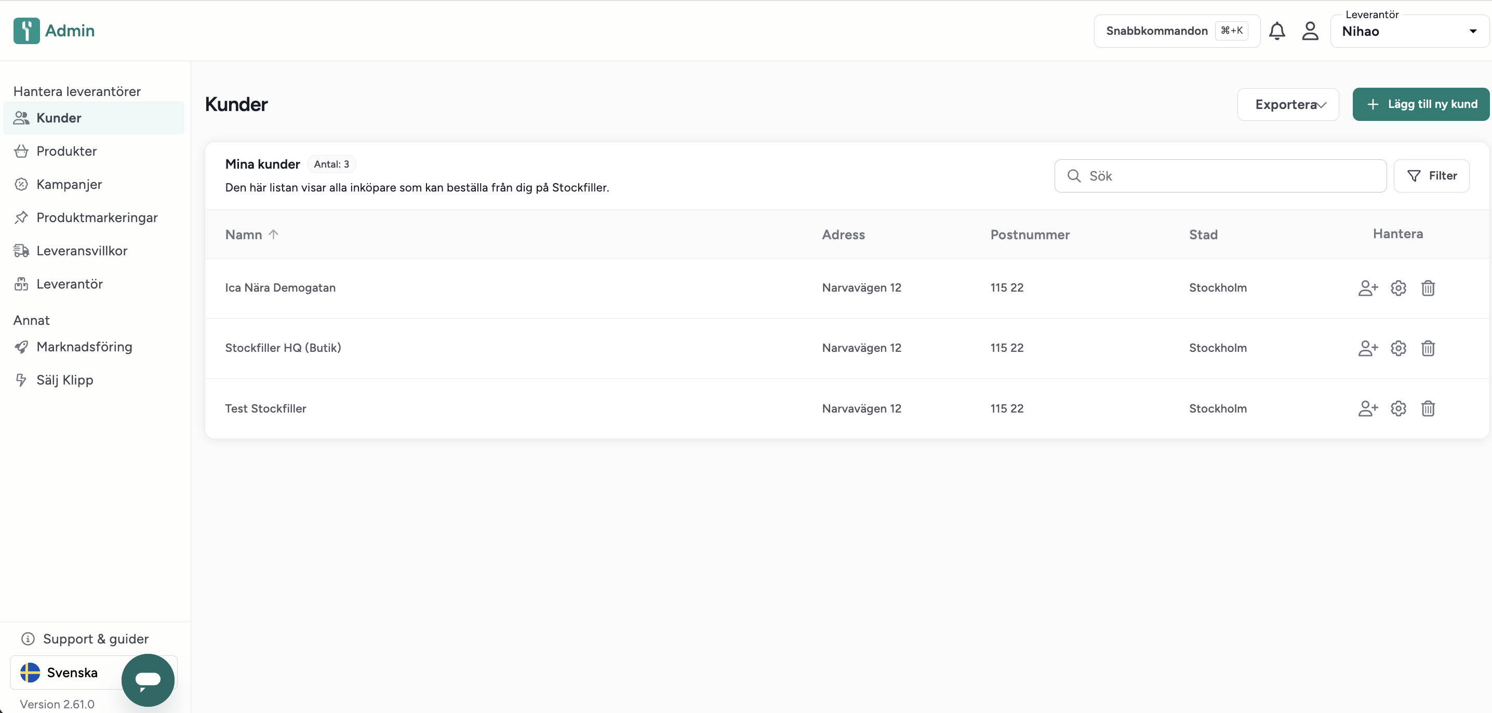The height and width of the screenshot is (713, 1492).
Task: Click Lägg till ny kund button
Action: 1421,104
